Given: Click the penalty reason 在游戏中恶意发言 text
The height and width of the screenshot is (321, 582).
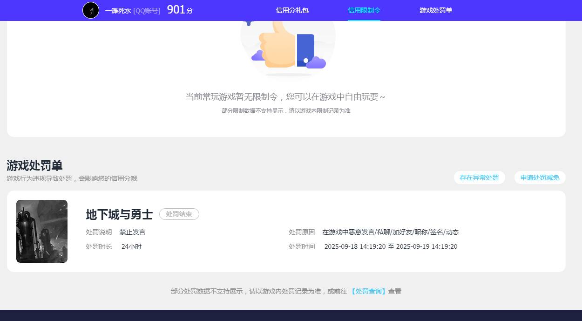Looking at the screenshot, I should pos(391,232).
